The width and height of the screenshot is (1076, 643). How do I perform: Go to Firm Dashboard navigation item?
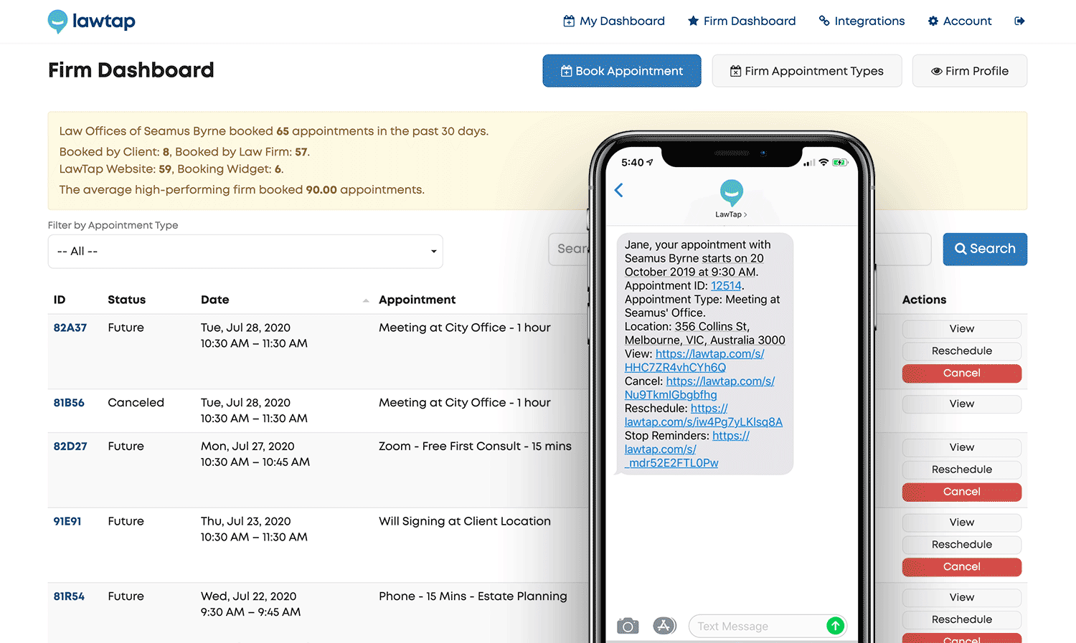coord(742,22)
